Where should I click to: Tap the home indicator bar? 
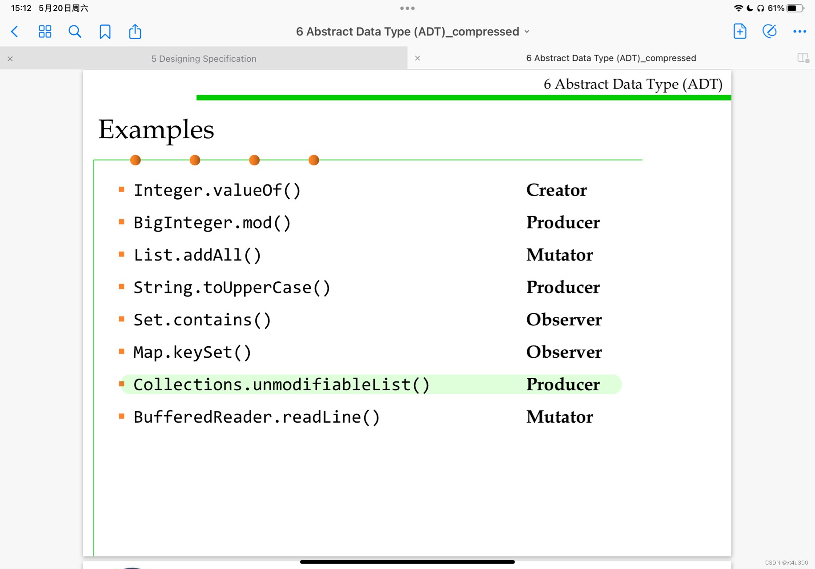[407, 562]
